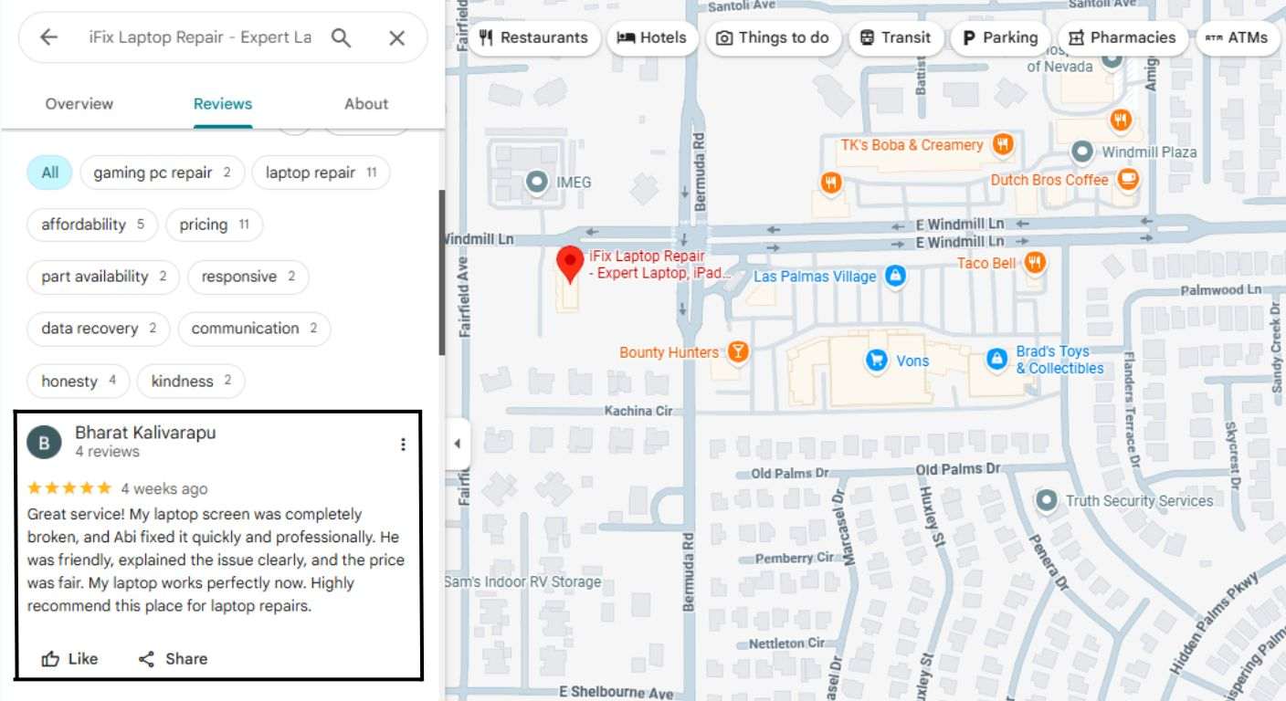This screenshot has width=1286, height=701.
Task: Click the side panel vertical scrollbar
Action: (x=442, y=274)
